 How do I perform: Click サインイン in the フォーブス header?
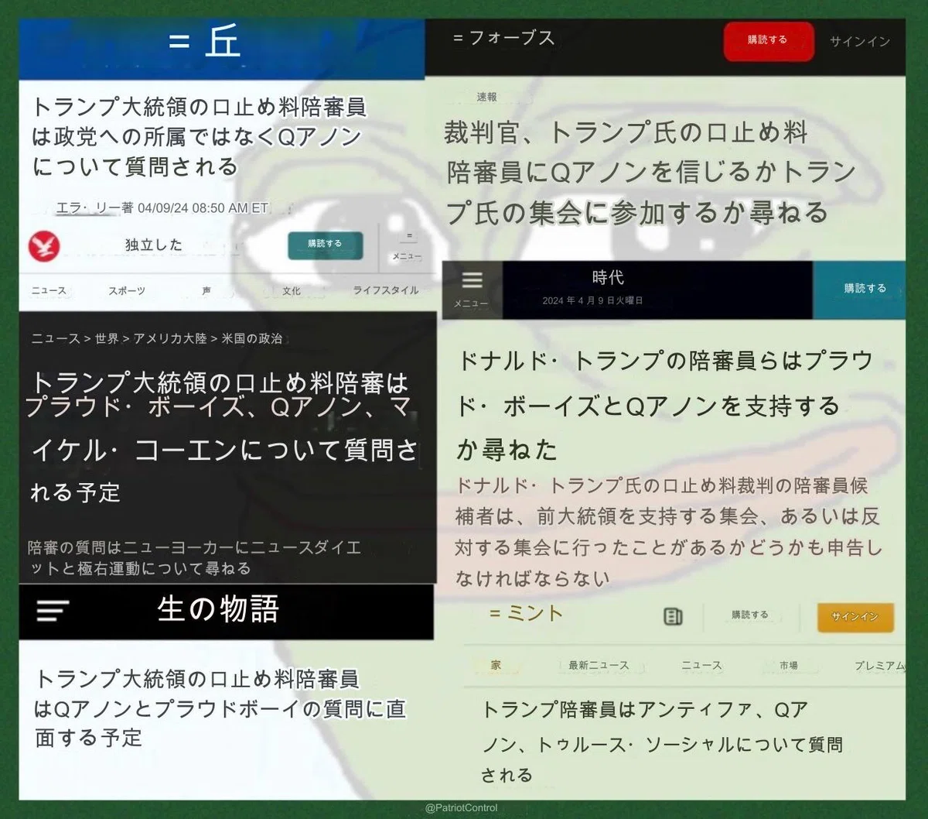click(x=859, y=41)
